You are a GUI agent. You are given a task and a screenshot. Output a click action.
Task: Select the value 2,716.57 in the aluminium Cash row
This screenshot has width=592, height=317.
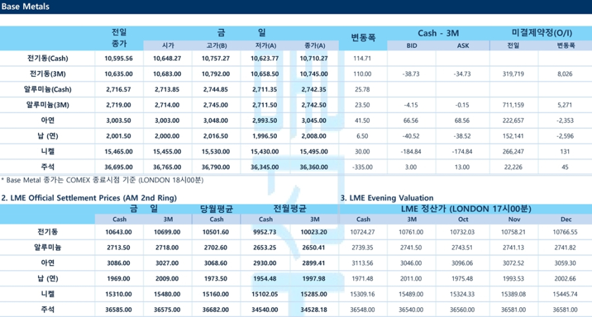118,89
